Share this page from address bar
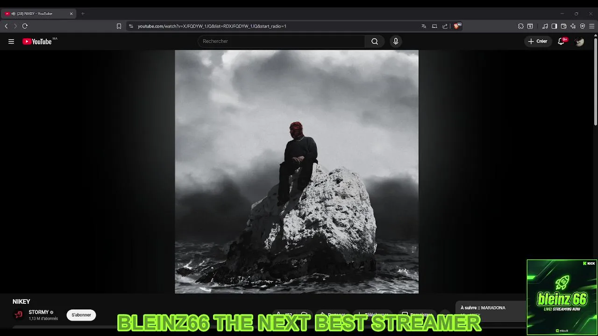The width and height of the screenshot is (598, 336). (445, 26)
